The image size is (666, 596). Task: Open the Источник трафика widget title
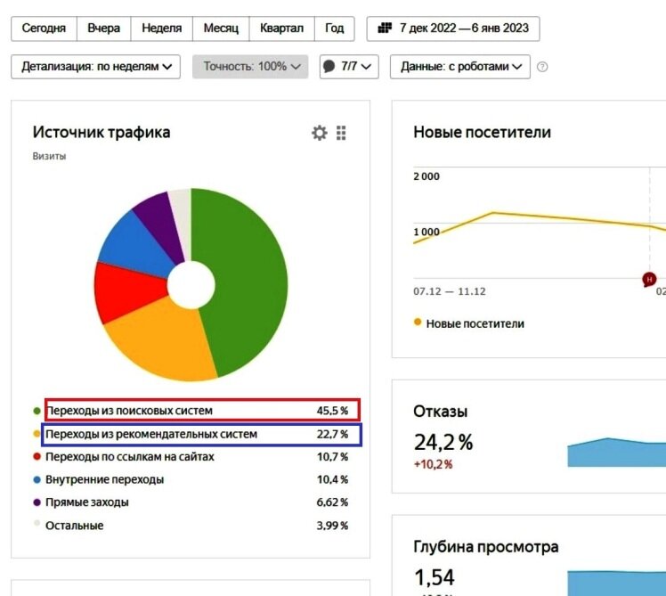[102, 132]
